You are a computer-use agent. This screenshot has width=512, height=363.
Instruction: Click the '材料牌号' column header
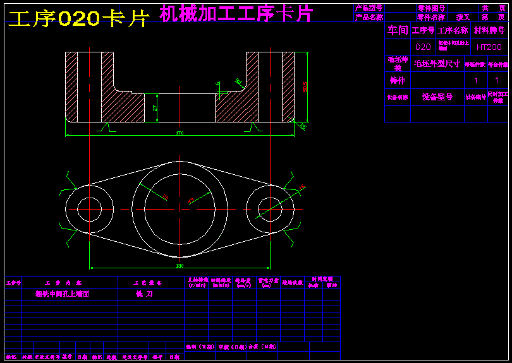pos(489,31)
